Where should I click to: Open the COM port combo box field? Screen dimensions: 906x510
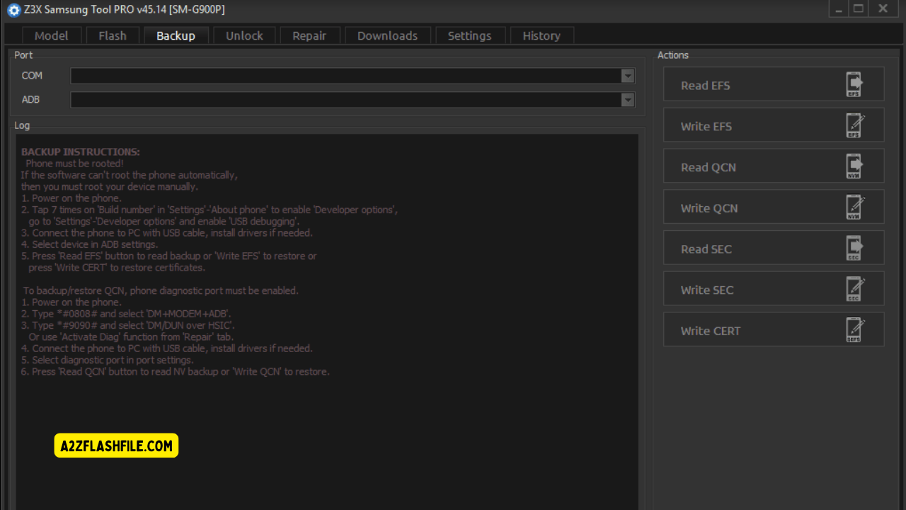click(x=345, y=76)
